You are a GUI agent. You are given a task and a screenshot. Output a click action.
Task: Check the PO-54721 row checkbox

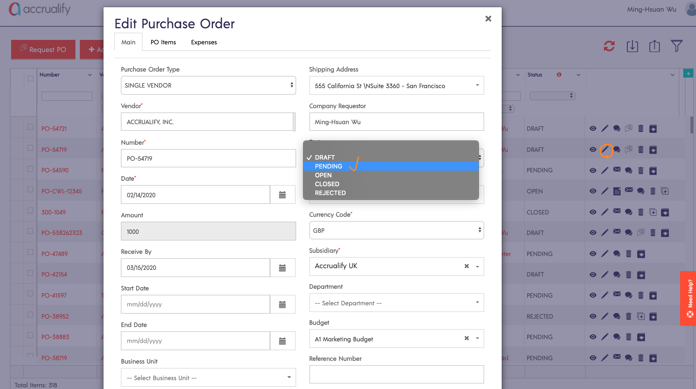tap(30, 127)
